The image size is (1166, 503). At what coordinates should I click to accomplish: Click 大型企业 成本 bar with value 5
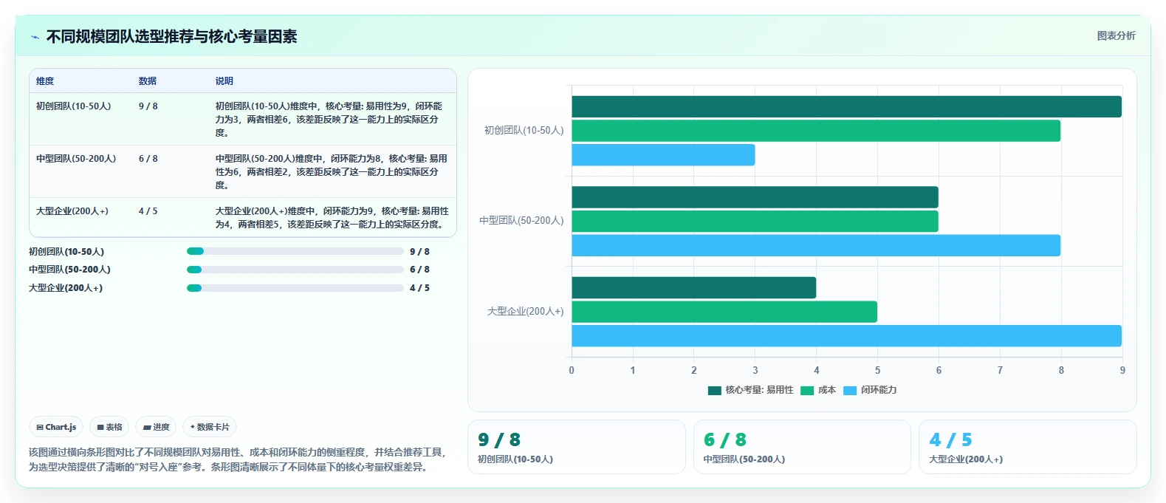tap(724, 312)
